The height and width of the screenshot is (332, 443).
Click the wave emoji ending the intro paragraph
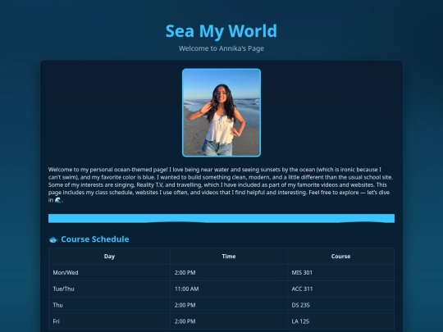click(x=58, y=200)
